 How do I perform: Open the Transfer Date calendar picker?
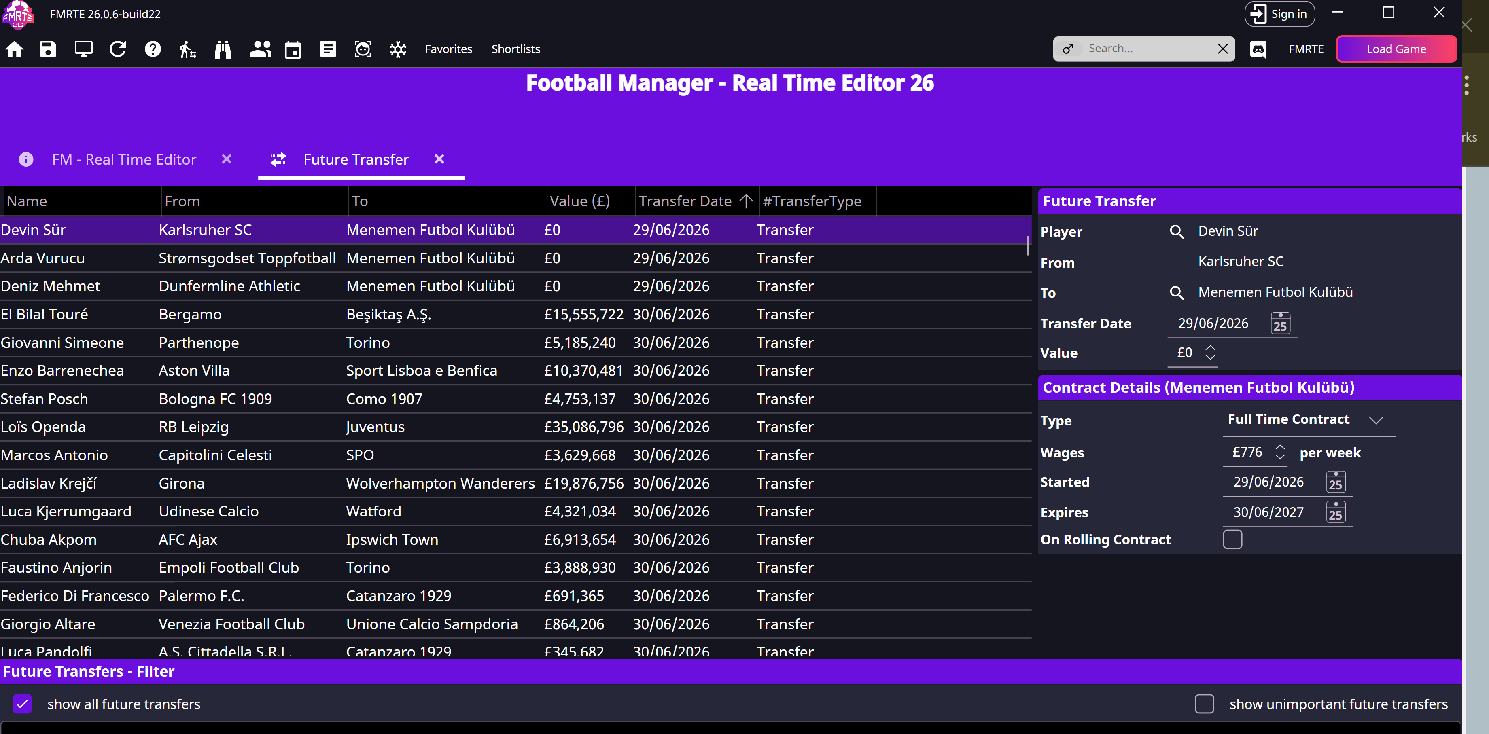(1280, 324)
